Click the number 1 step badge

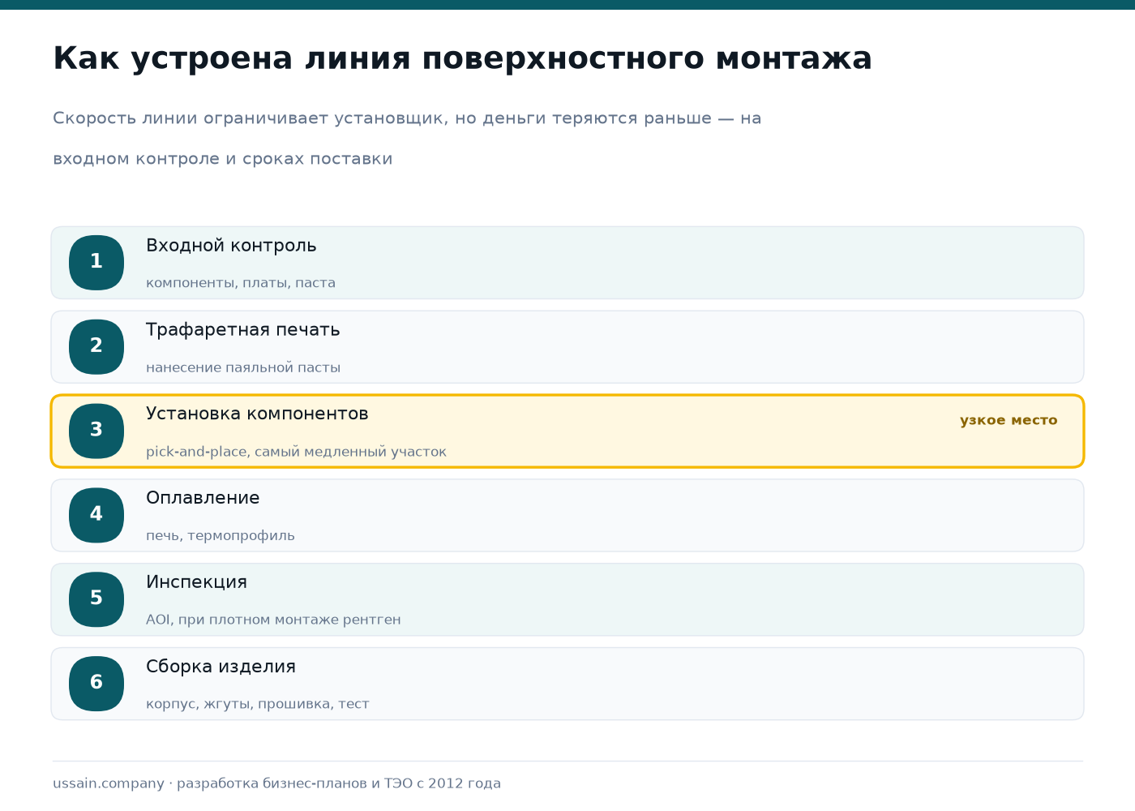[x=96, y=263]
